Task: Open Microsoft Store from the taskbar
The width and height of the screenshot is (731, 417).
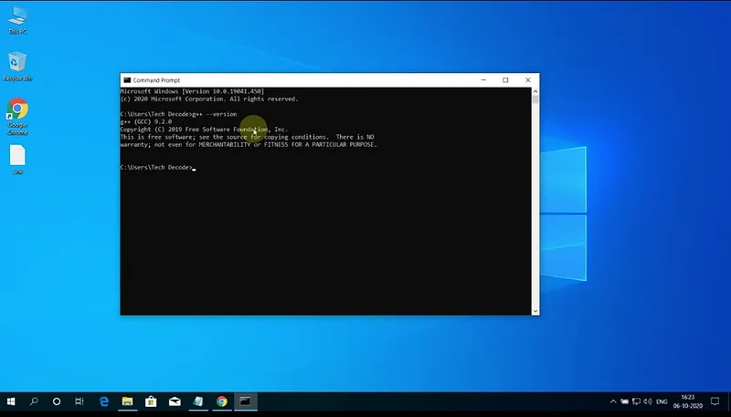Action: 152,401
